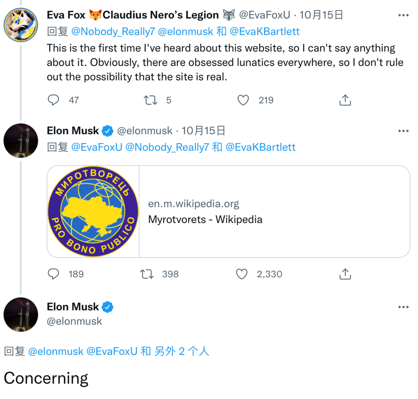This screenshot has width=418, height=399.
Task: Retweet Eva Fox's tweet
Action: coord(150,100)
